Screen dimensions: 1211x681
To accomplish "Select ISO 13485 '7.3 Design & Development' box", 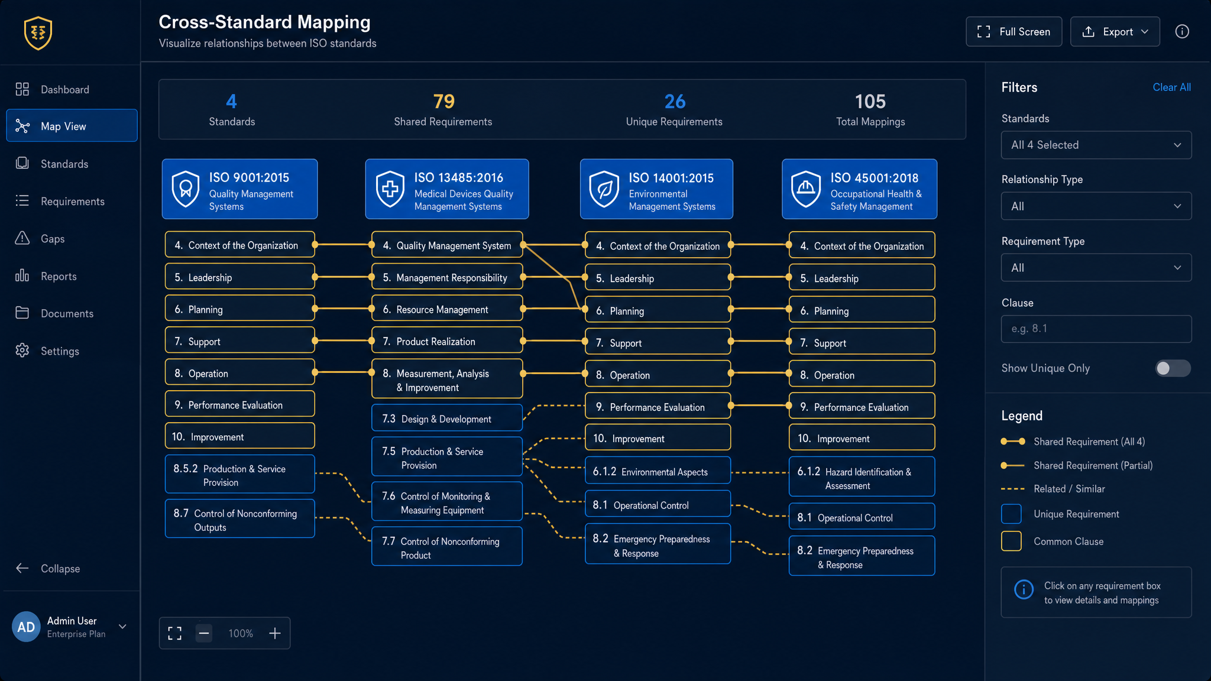I will point(447,418).
